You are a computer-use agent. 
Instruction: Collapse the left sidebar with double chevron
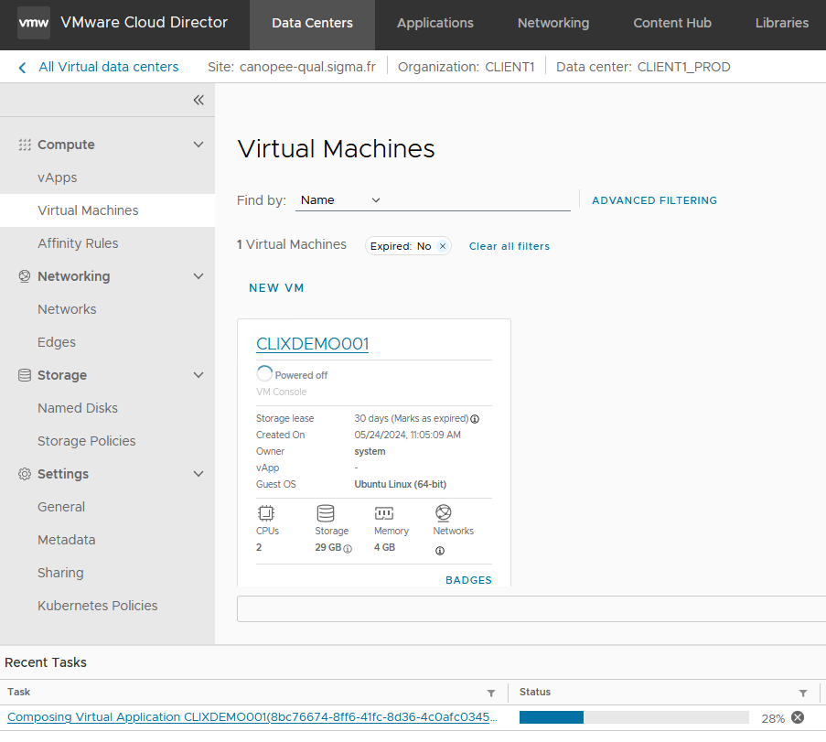click(198, 100)
